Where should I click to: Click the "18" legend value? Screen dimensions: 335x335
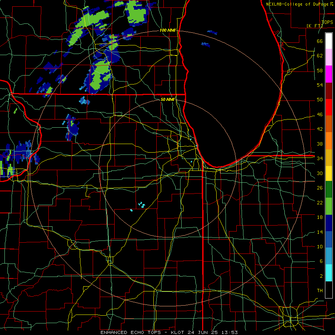(x=320, y=217)
